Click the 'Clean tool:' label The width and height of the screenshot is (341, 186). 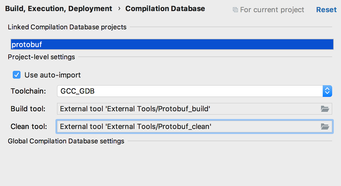tap(29, 126)
